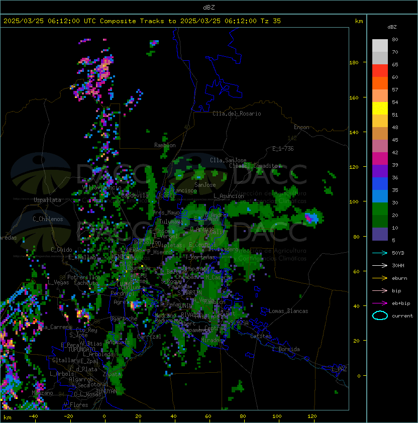418x423 pixels.
Task: Click the magenta eb+bip arrow icon
Action: click(380, 303)
